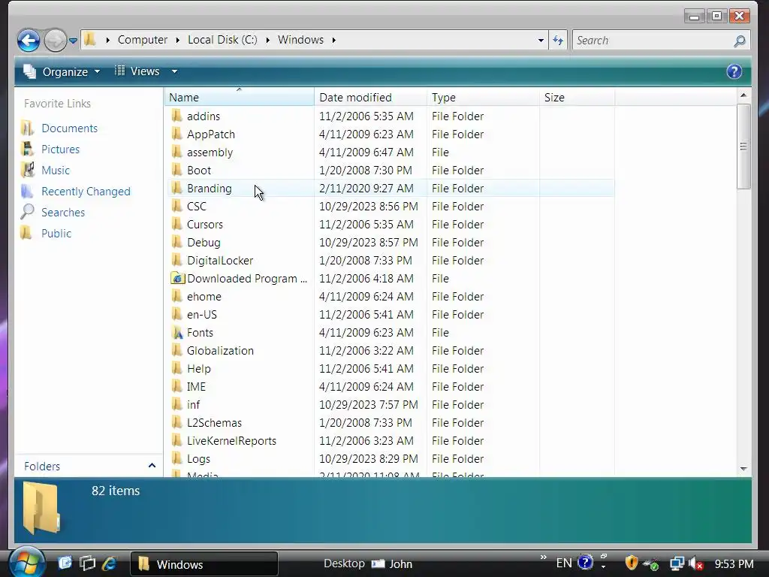Viewport: 769px width, 577px height.
Task: Select the Debug folder icon
Action: 177,243
